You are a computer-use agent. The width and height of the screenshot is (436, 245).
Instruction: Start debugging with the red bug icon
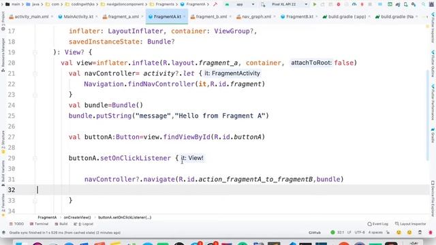click(339, 5)
